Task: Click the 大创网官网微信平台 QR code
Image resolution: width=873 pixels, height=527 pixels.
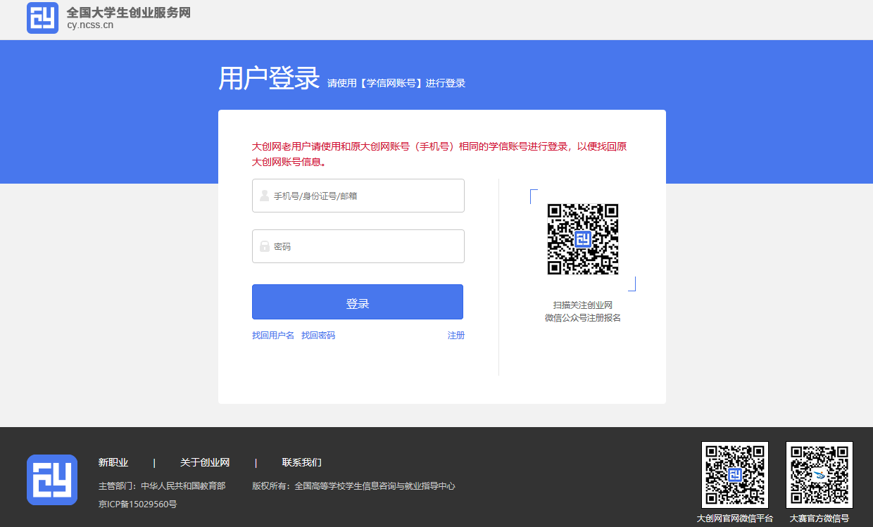Action: tap(735, 475)
